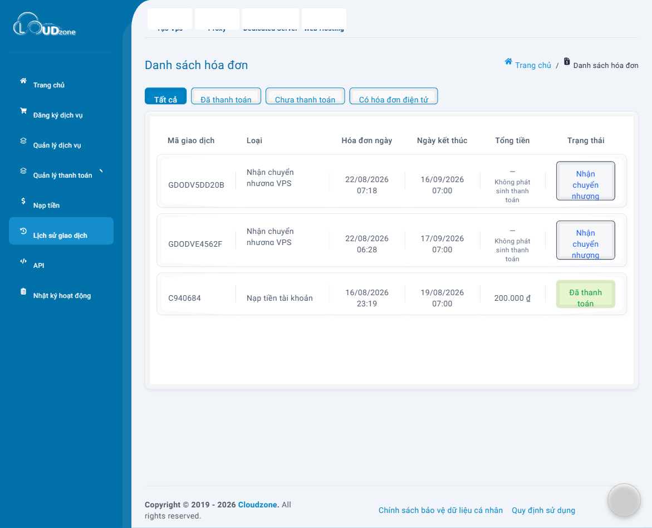The image size is (652, 528).
Task: Select the Tất cả filter tab
Action: click(x=165, y=96)
